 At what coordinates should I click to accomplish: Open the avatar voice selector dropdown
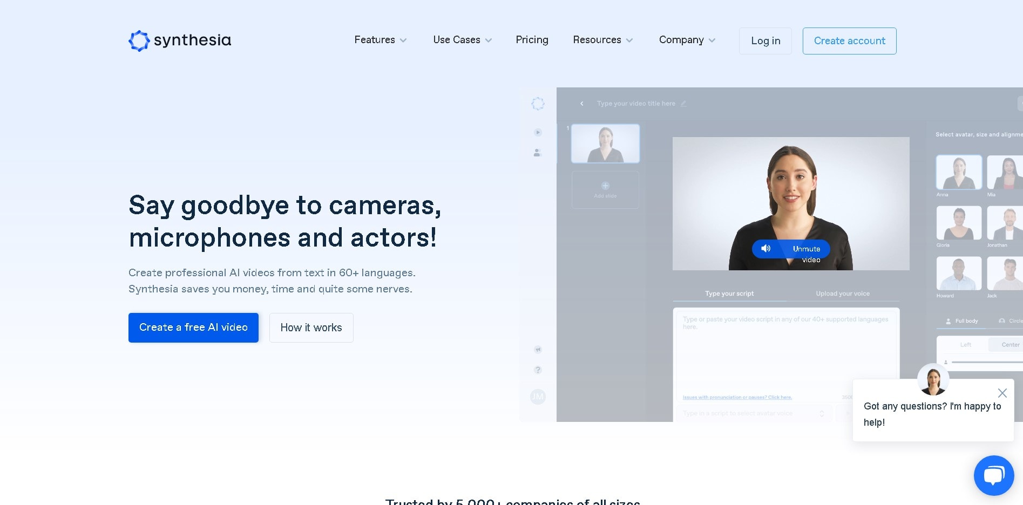coord(753,413)
